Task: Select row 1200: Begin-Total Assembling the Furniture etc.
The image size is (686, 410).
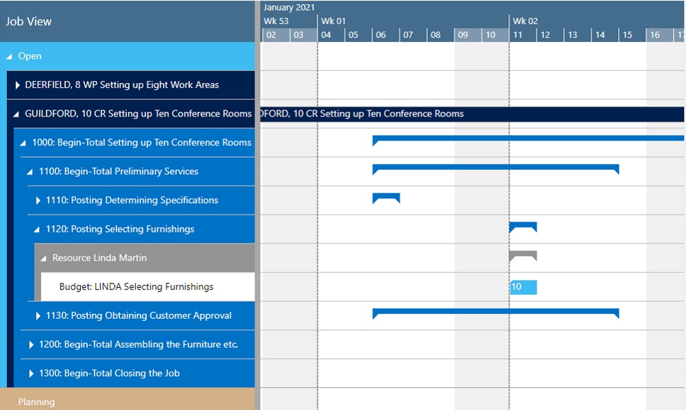Action: (139, 344)
